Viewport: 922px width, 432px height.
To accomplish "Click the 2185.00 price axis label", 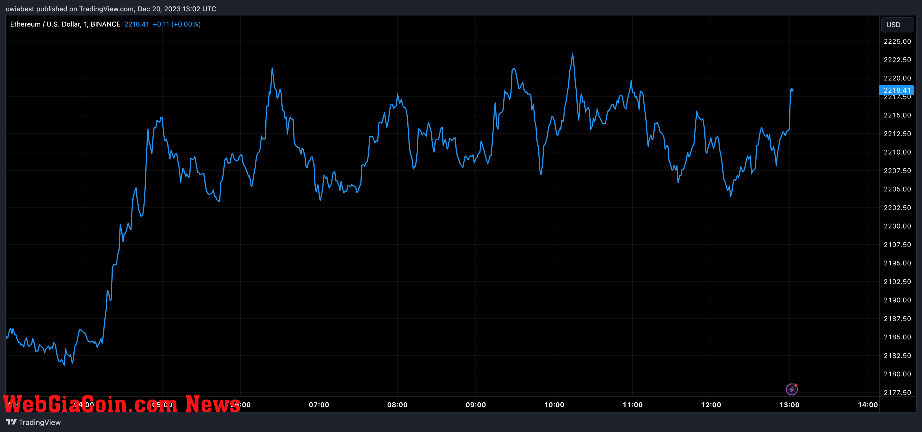I will point(897,337).
